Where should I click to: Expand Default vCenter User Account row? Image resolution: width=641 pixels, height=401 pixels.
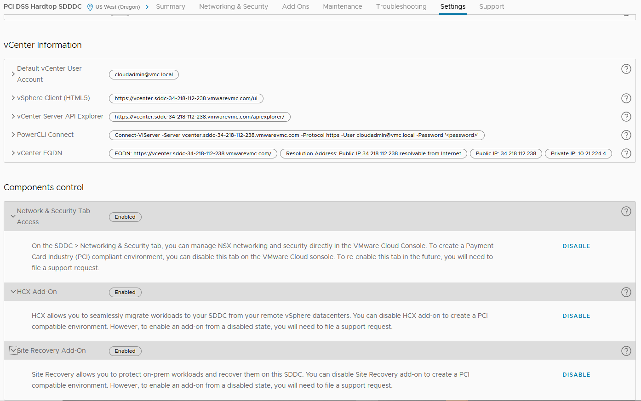[x=13, y=74]
